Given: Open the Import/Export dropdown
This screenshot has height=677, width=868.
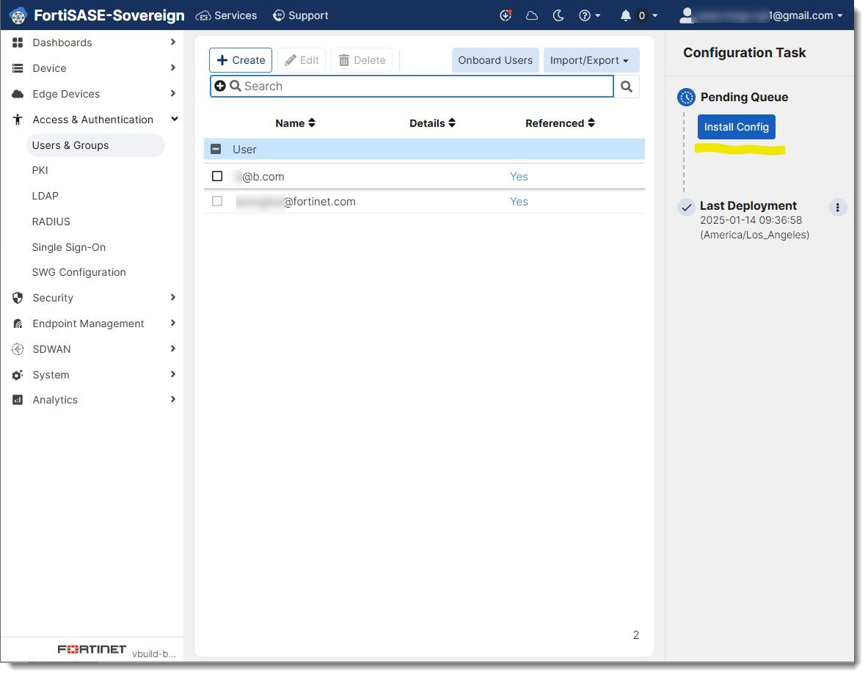Looking at the screenshot, I should [x=591, y=60].
